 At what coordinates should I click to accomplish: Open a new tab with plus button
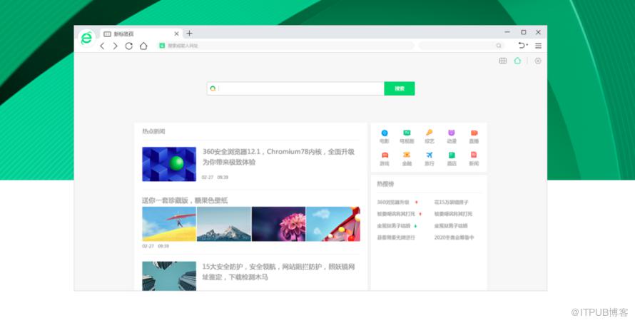(189, 34)
